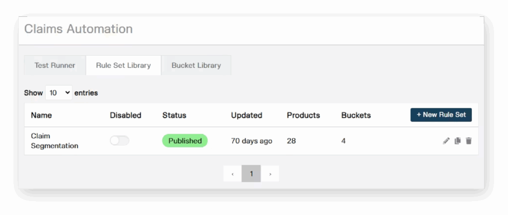Image resolution: width=508 pixels, height=215 pixels.
Task: Edit Claim Segmentation with pencil icon
Action: [x=446, y=141]
